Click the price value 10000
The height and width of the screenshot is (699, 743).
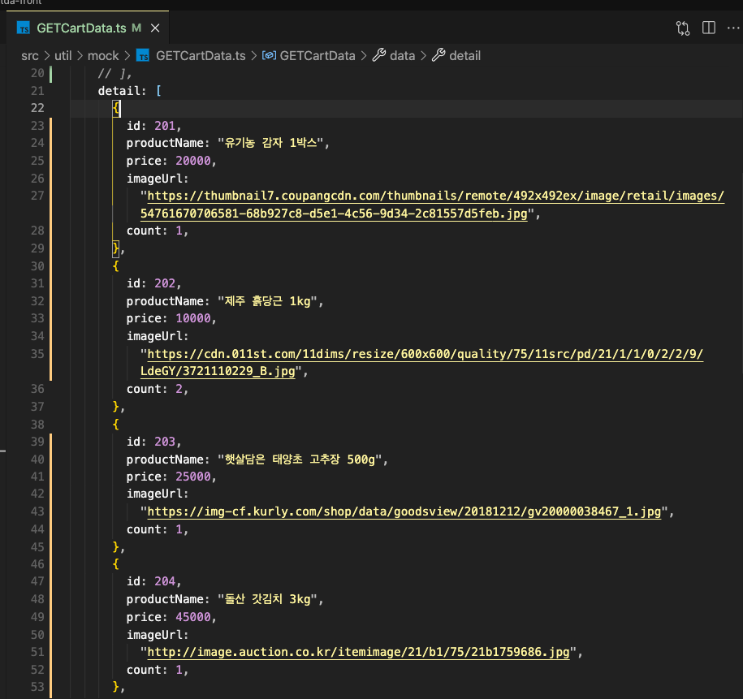(193, 319)
